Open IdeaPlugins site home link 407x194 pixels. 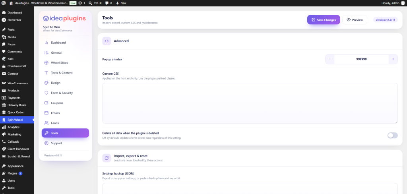[39, 3]
